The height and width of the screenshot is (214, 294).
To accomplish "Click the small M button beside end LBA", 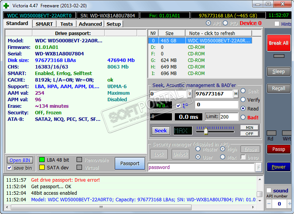I will click(236, 94).
